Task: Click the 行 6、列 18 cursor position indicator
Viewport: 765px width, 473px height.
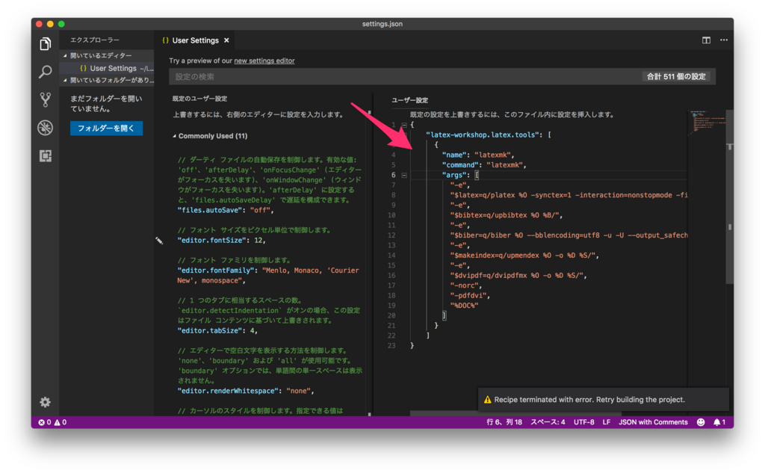Action: click(504, 422)
